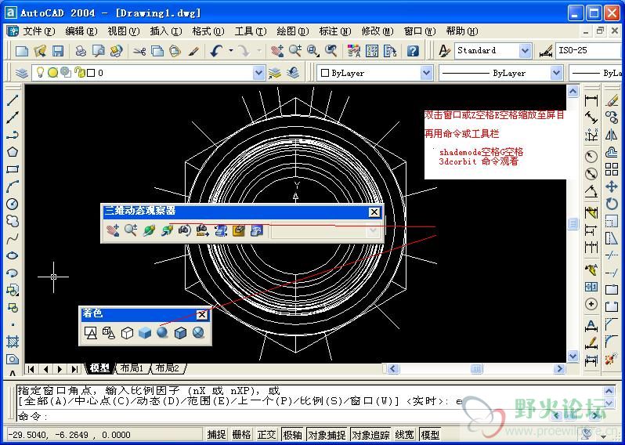The height and width of the screenshot is (445, 625).
Task: Toggle layer 0 on/off lightbulb icon
Action: pyautogui.click(x=40, y=72)
